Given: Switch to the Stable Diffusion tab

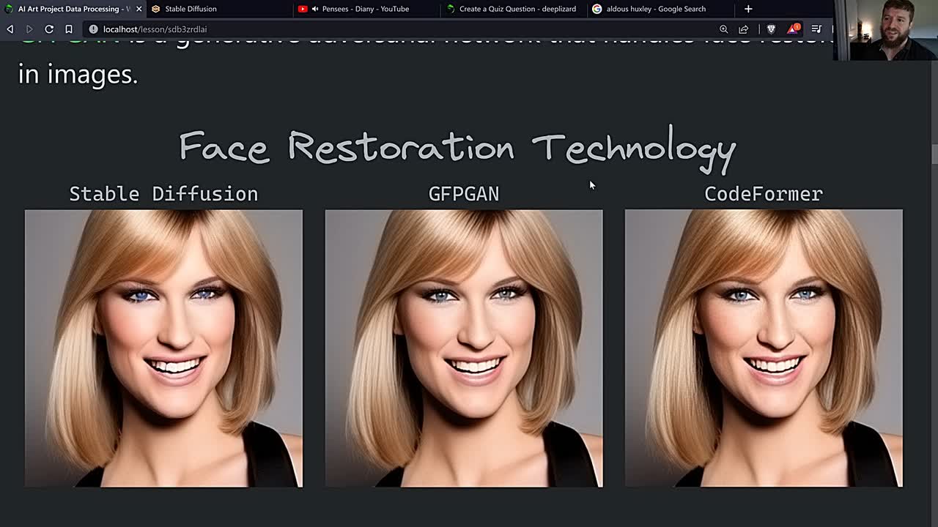Looking at the screenshot, I should click(x=218, y=9).
